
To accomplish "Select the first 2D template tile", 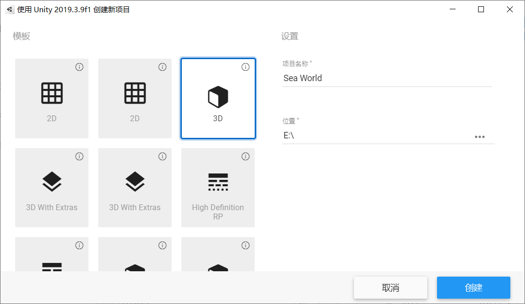I will click(x=51, y=98).
